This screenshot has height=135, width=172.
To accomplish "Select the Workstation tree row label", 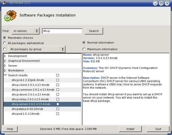I will tap(16, 70).
